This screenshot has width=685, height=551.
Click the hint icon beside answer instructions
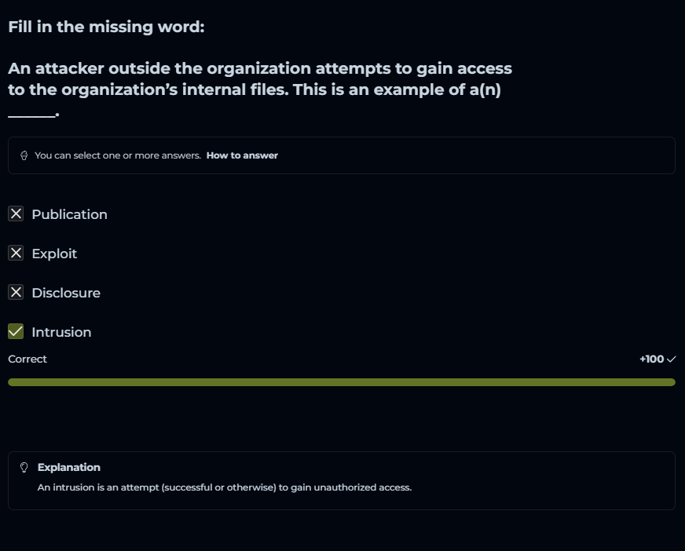pos(24,155)
